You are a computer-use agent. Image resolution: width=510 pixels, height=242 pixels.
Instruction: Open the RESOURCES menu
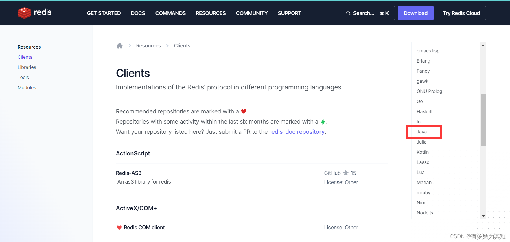click(211, 13)
